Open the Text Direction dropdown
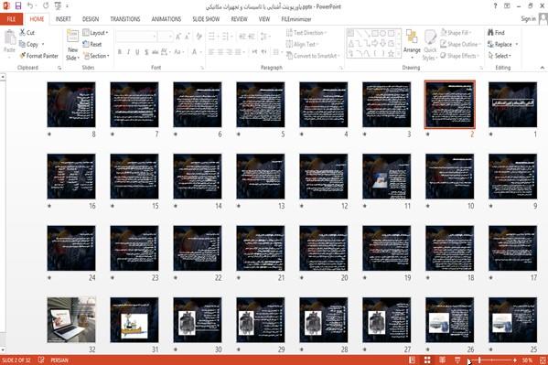This screenshot has height=365, width=548. click(x=306, y=33)
